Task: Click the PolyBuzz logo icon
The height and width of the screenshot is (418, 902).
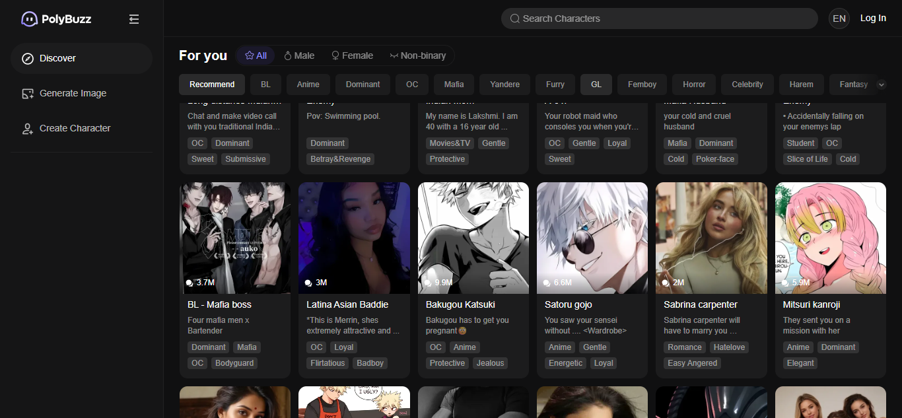Action: click(x=29, y=19)
